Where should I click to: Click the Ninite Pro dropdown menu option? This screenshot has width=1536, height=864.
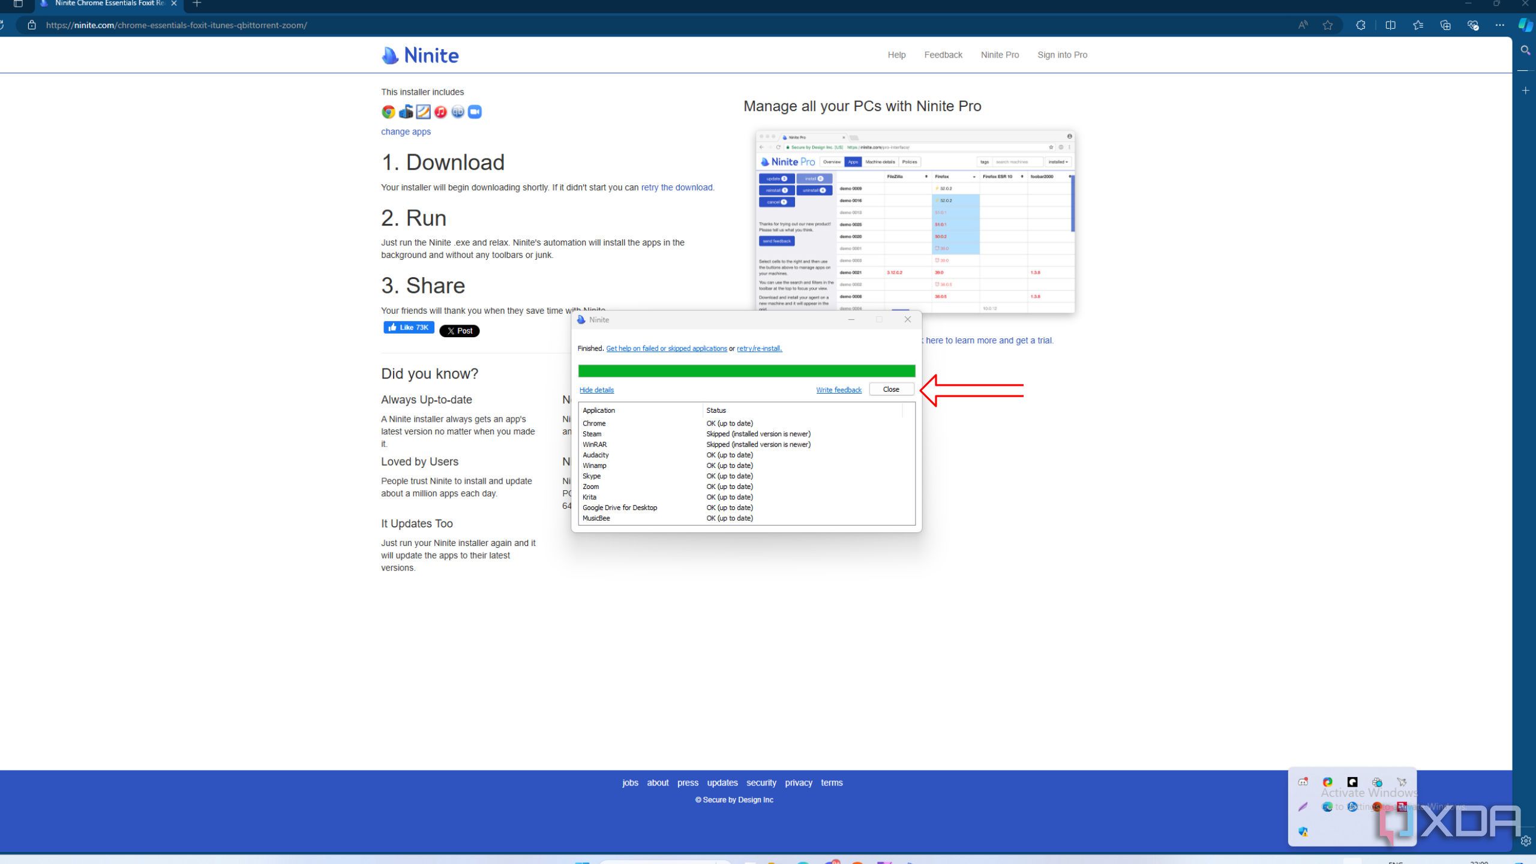coord(999,55)
